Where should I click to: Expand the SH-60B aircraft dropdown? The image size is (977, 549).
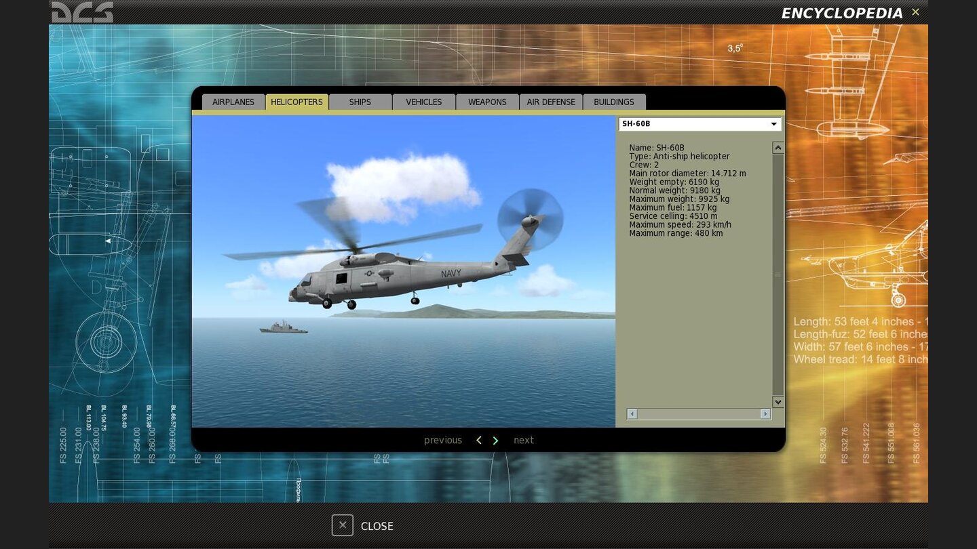[700, 124]
